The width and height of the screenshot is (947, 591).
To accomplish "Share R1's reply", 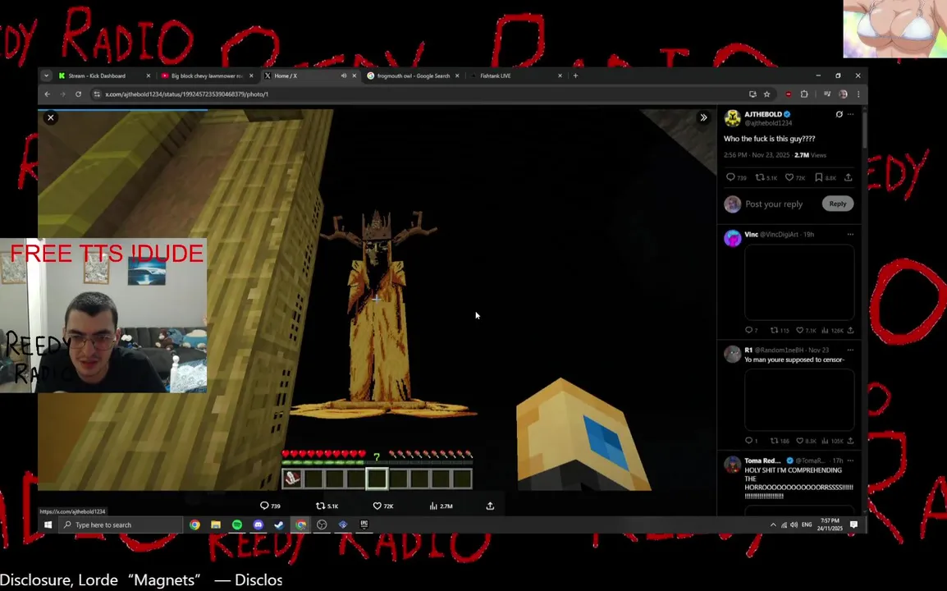I will tap(850, 441).
